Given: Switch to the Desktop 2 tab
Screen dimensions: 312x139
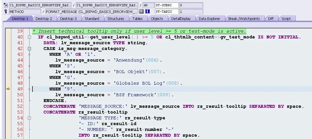Looking at the screenshot, I should (44, 19).
